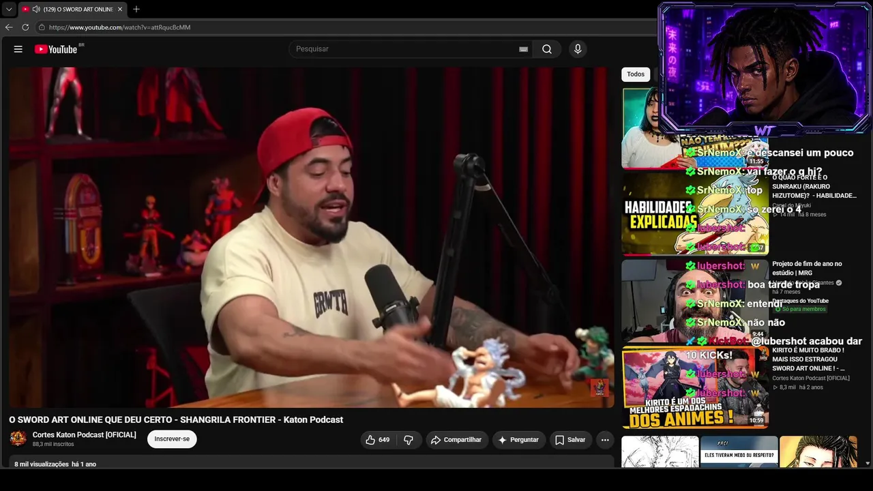Click '8 mil visualizações há 1 ano' description text

55,464
